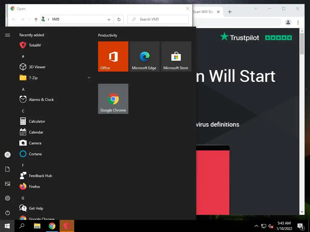Select the Scan Will Start Chrome tab
The height and width of the screenshot is (232, 310).
(x=204, y=12)
